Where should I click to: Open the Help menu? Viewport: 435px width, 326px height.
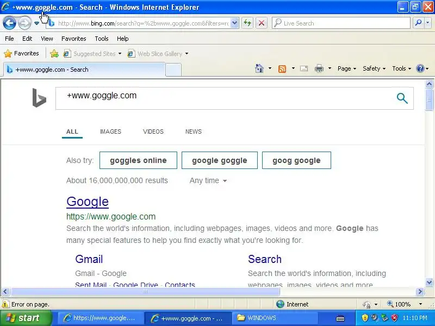pyautogui.click(x=123, y=39)
